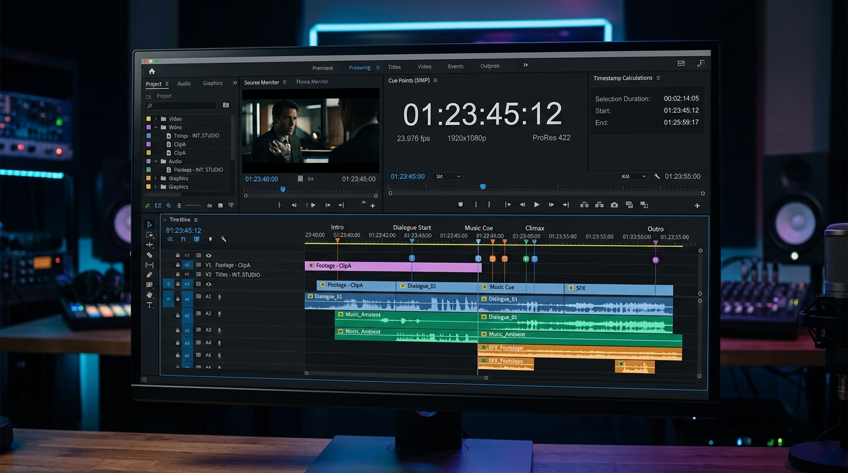Show more workspaces overflow chevron
The image size is (848, 473).
point(525,65)
